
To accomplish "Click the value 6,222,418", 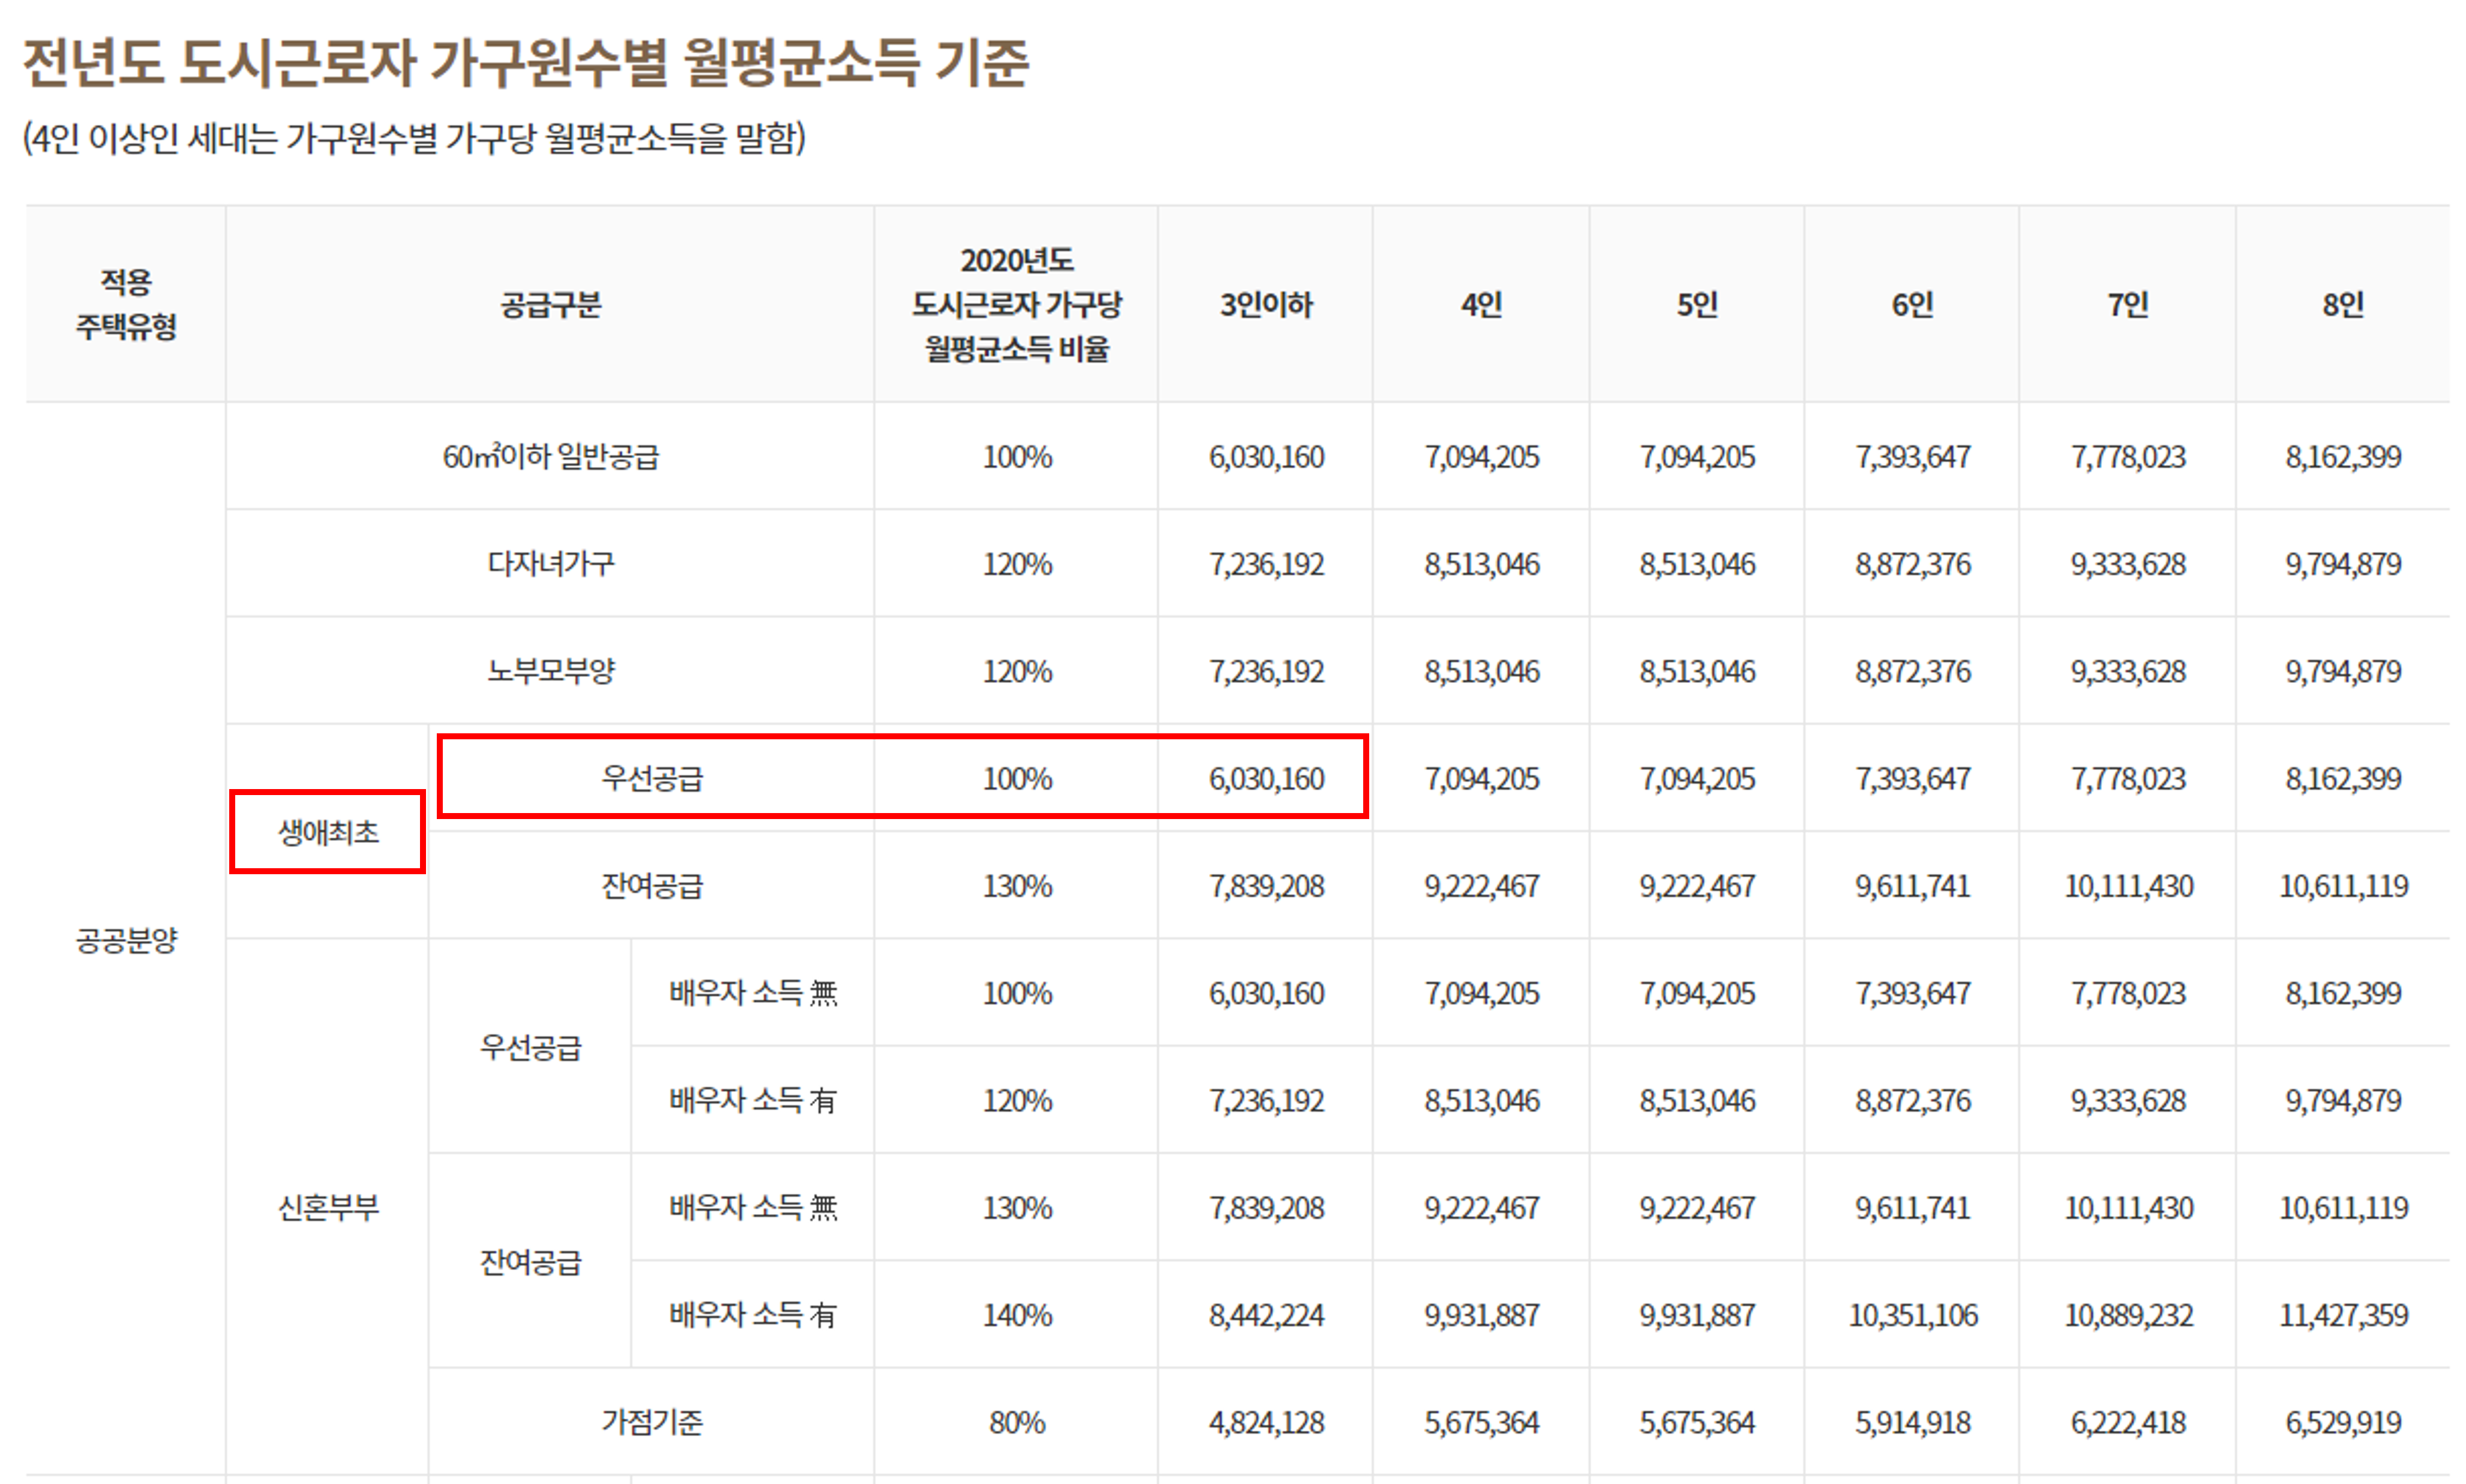I will coord(2128,1422).
